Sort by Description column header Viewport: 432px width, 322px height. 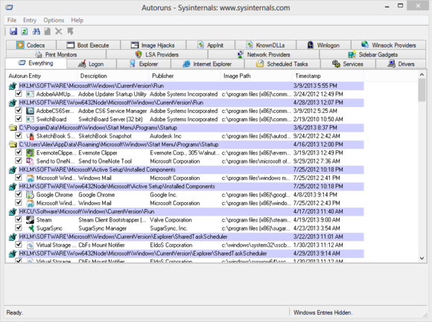pos(113,76)
